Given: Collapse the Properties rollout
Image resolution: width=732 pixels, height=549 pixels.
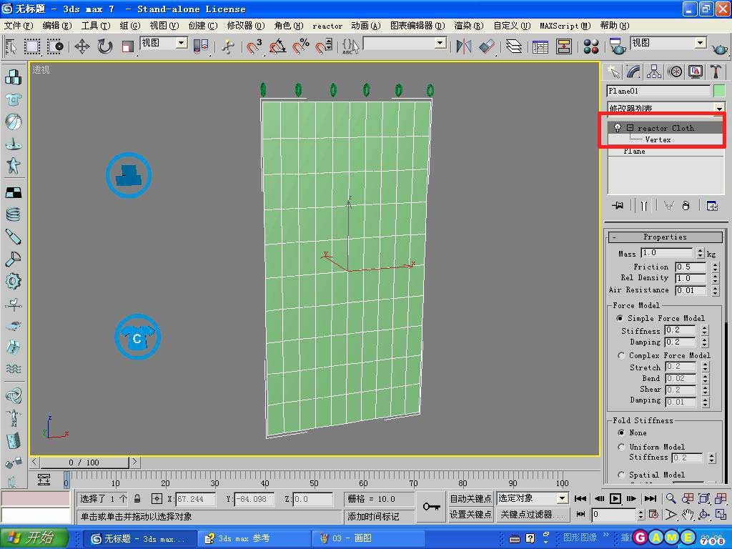Looking at the screenshot, I should pos(664,237).
